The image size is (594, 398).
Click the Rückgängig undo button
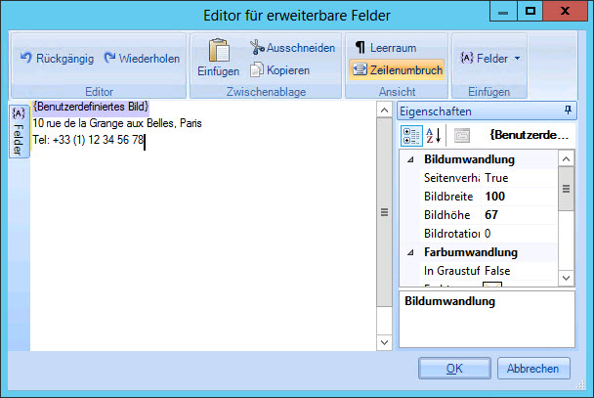pos(56,58)
